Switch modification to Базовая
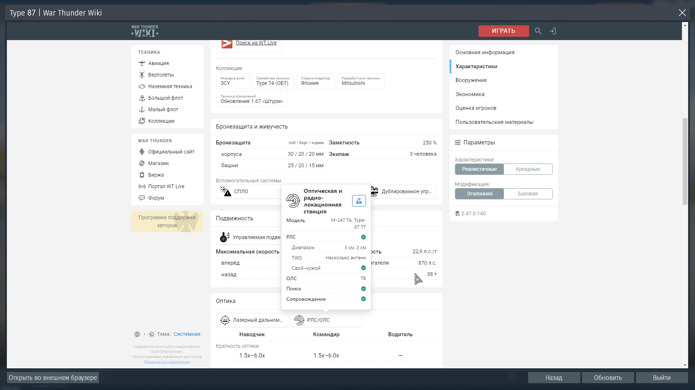Image resolution: width=695 pixels, height=390 pixels. 528,194
